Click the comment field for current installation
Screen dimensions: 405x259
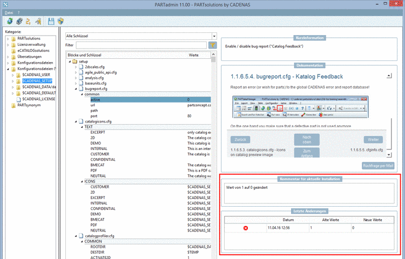pyautogui.click(x=309, y=193)
